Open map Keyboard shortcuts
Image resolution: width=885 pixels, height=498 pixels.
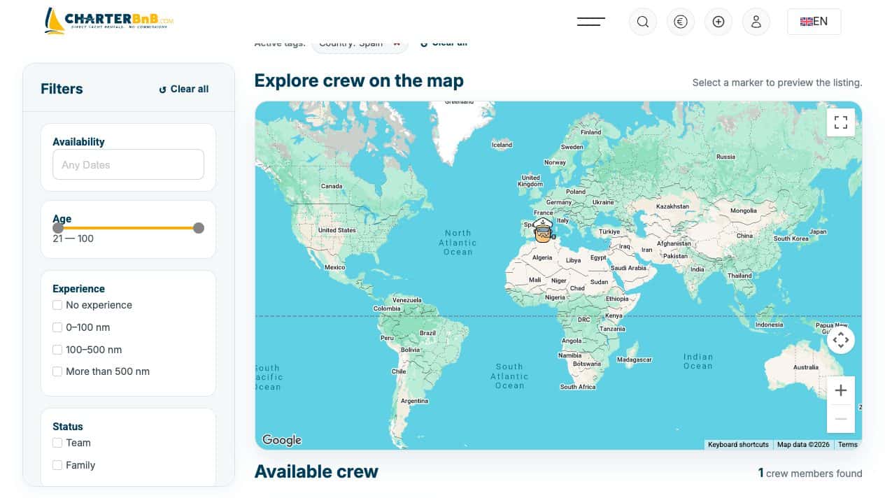click(738, 445)
